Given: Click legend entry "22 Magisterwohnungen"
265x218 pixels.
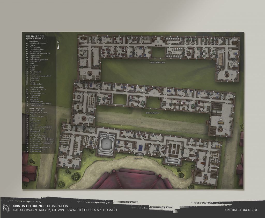Looking at the screenshot, I should [x=36, y=89].
